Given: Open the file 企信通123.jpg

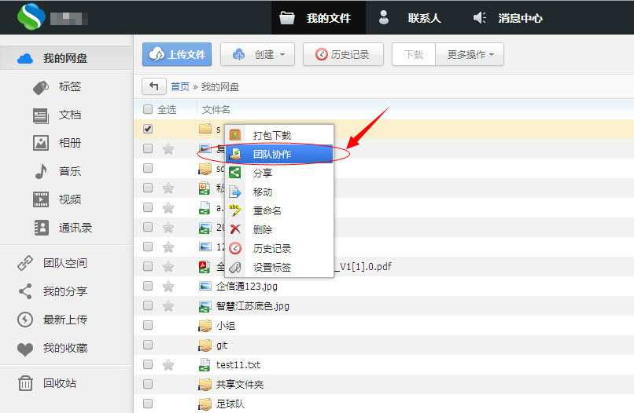Looking at the screenshot, I should [x=247, y=287].
